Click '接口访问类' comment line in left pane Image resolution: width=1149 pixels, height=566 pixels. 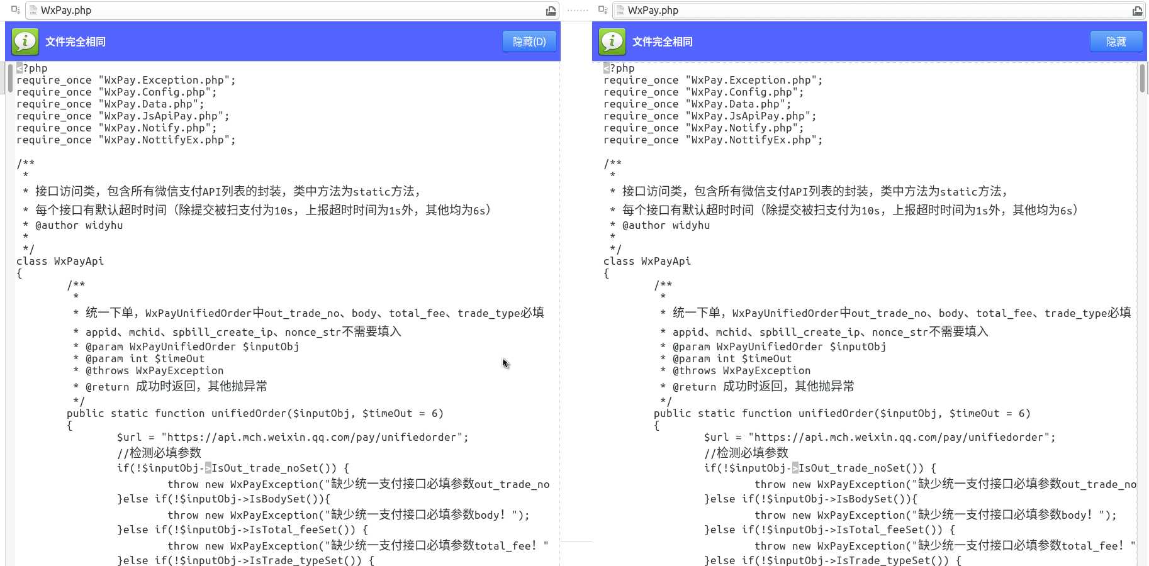tap(221, 191)
